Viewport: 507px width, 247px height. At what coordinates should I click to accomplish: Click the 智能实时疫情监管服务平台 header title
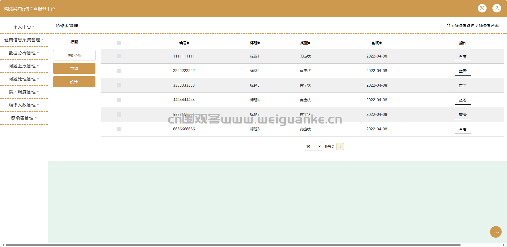click(x=29, y=8)
